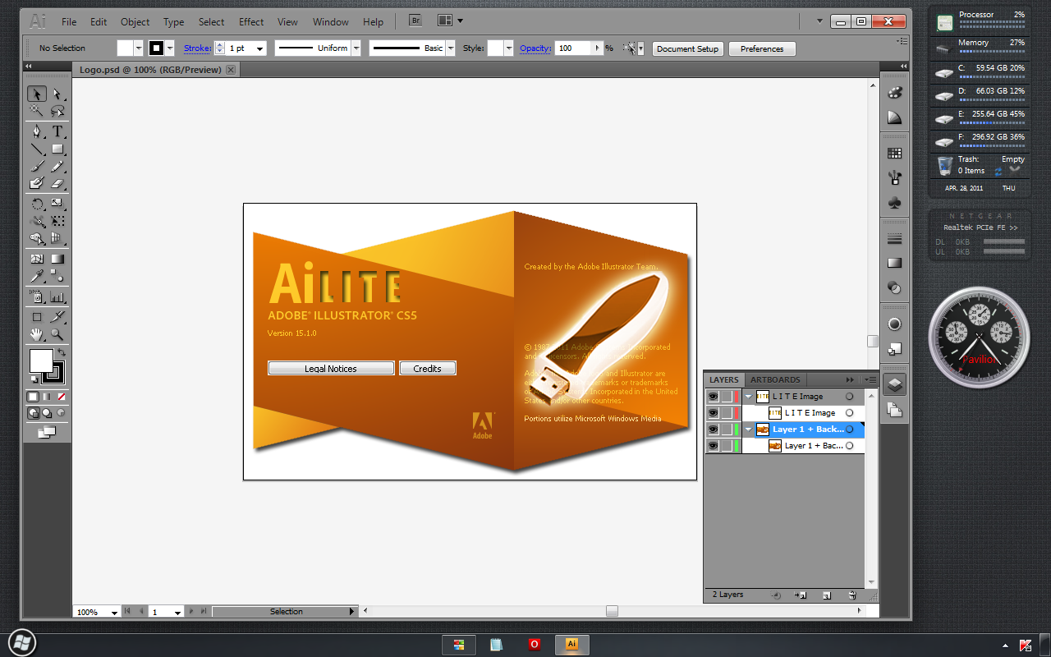Select the Logo.psd document tab
The image size is (1051, 657).
click(150, 70)
